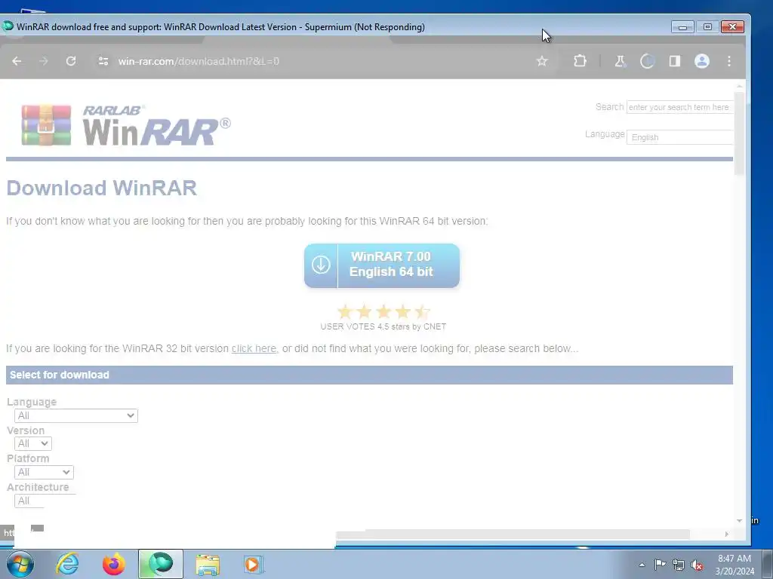Bookmark this page with the star icon
This screenshot has width=773, height=579.
coord(542,61)
